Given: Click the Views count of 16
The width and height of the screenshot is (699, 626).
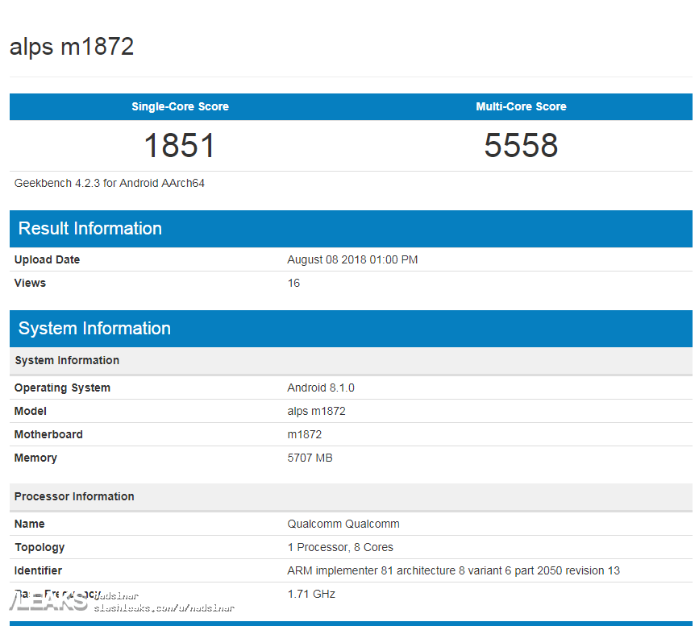Looking at the screenshot, I should pos(293,283).
